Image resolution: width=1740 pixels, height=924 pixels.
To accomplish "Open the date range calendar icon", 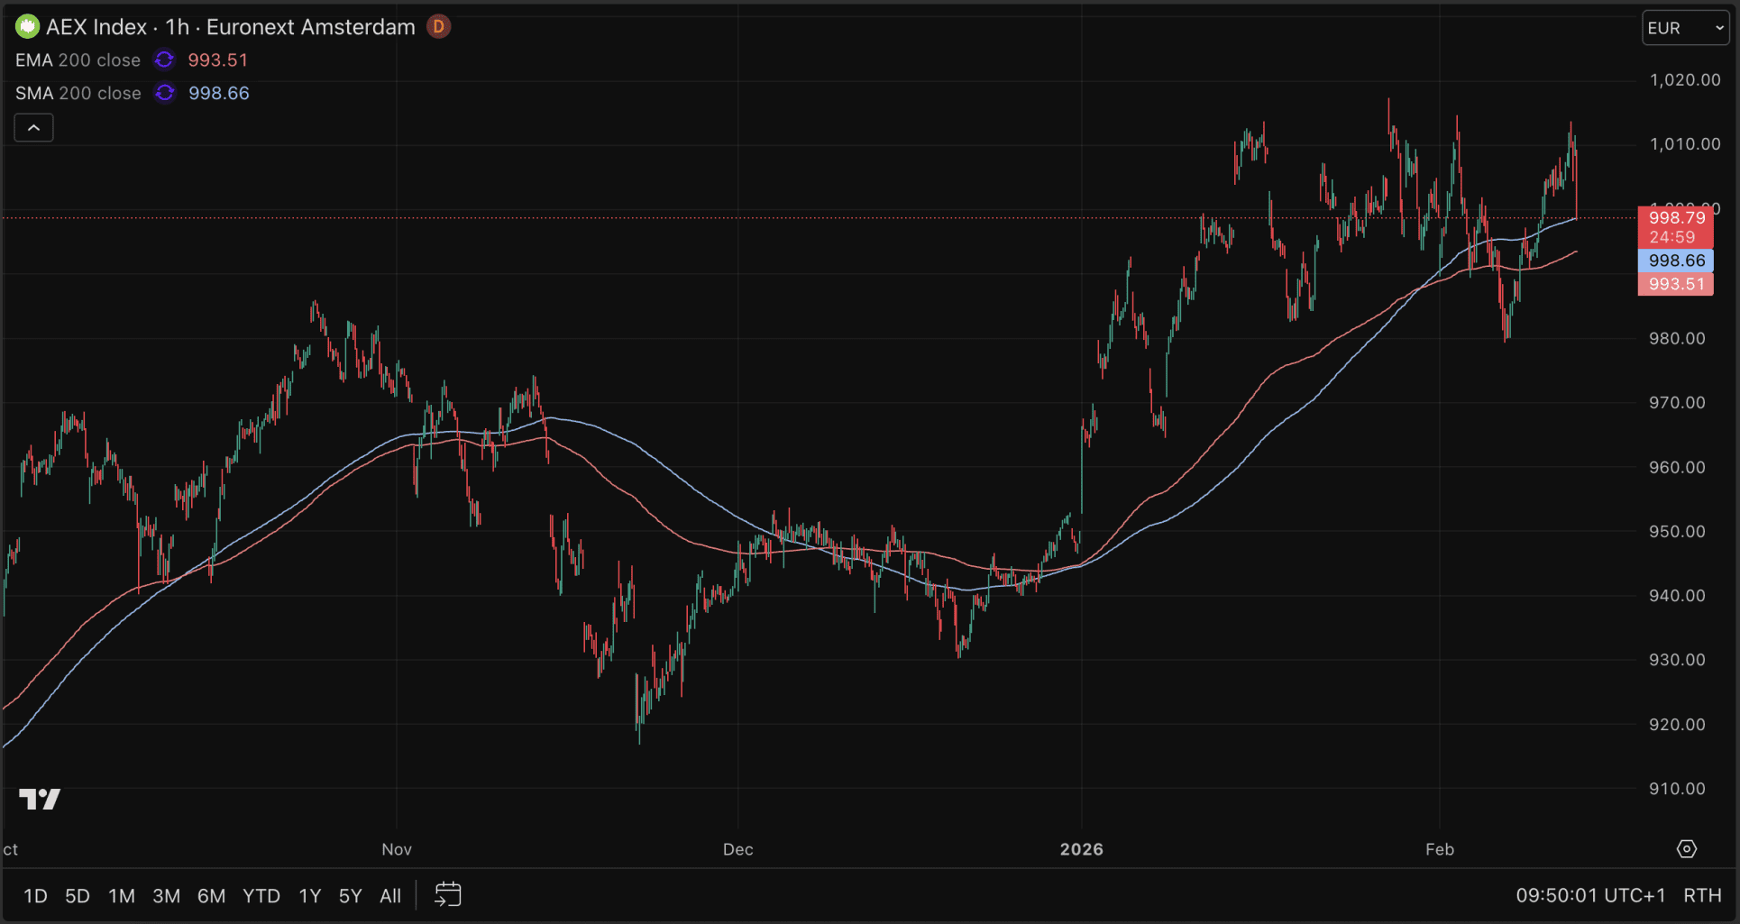I will coord(448,895).
